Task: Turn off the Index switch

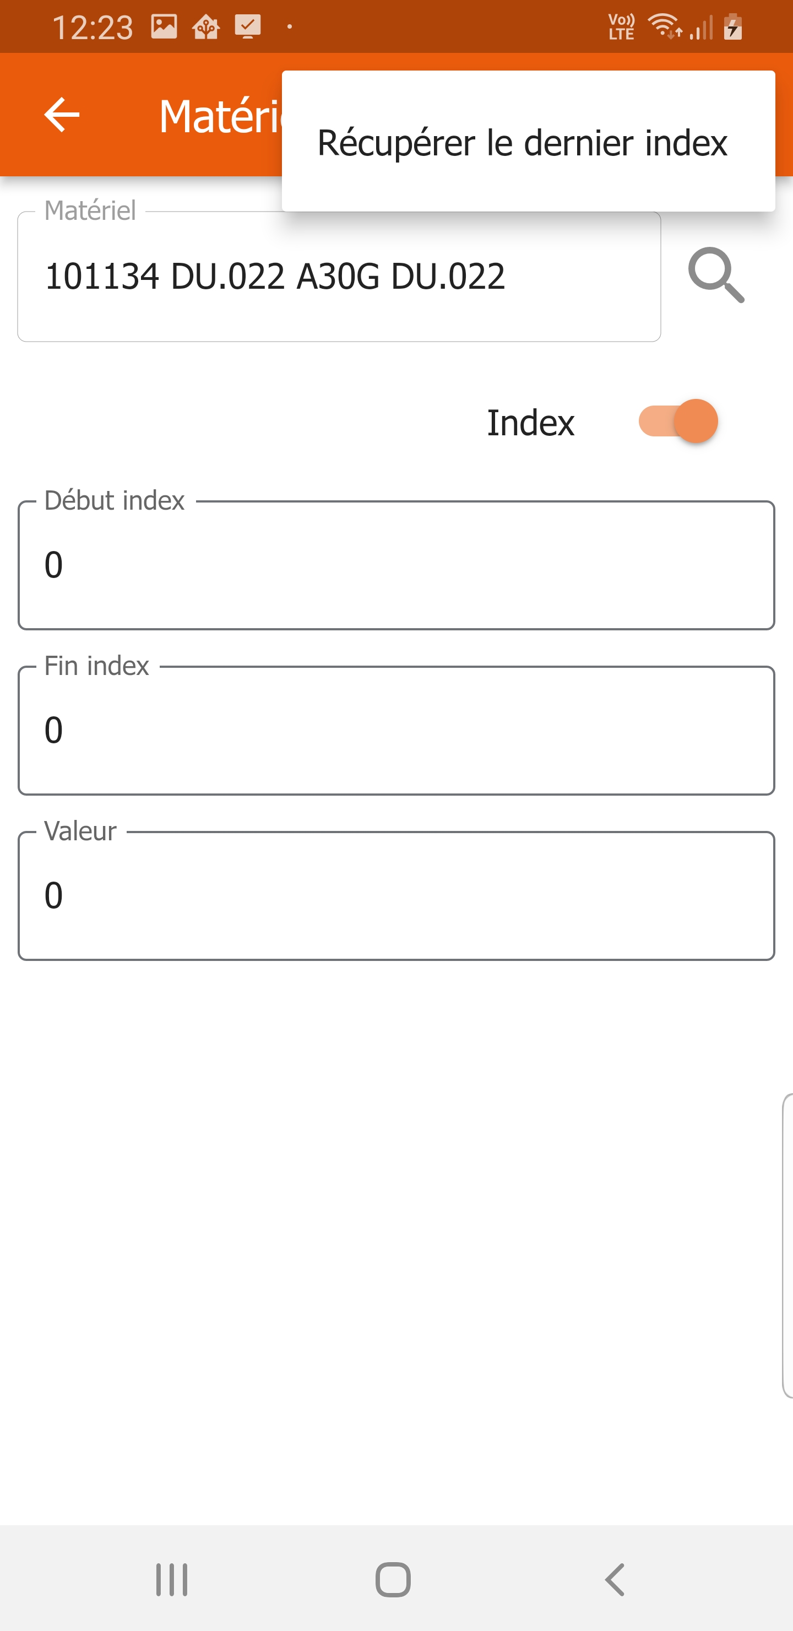Action: point(677,421)
